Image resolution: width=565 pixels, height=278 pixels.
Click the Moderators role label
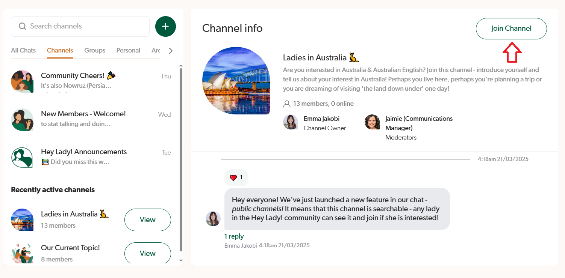point(401,137)
